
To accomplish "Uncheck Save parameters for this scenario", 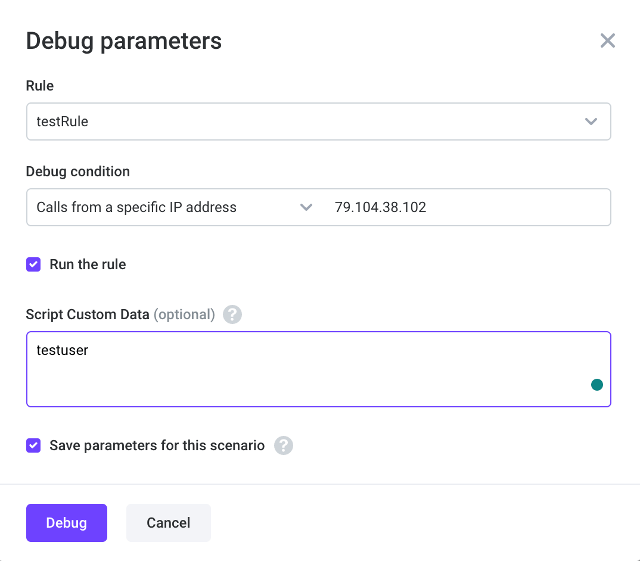I will pos(33,445).
